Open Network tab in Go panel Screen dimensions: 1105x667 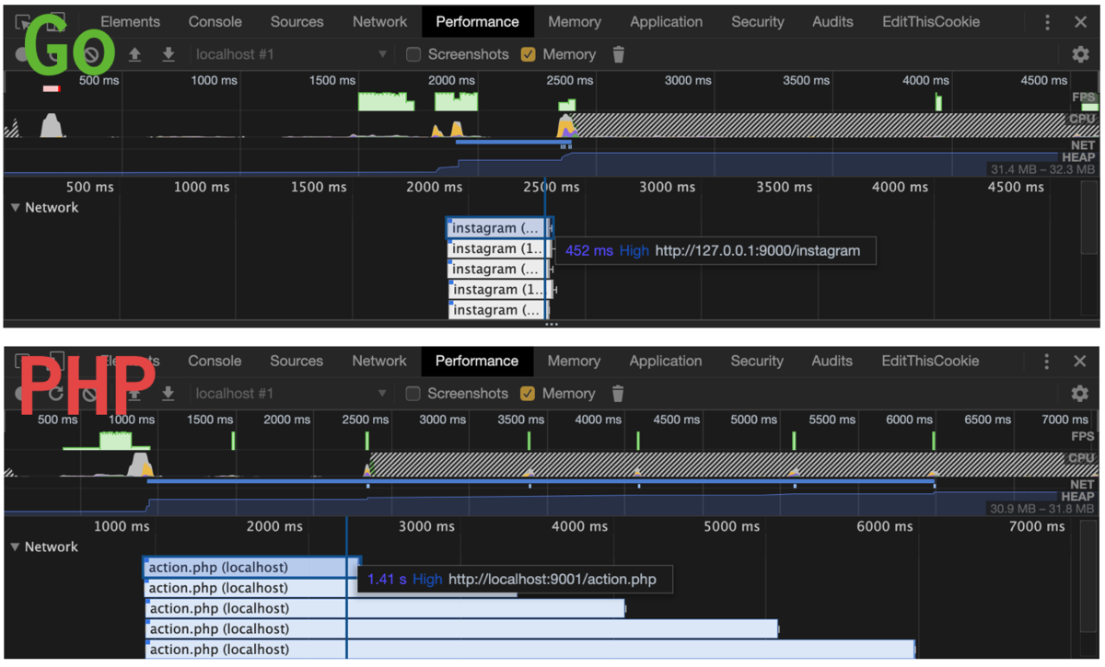(379, 22)
